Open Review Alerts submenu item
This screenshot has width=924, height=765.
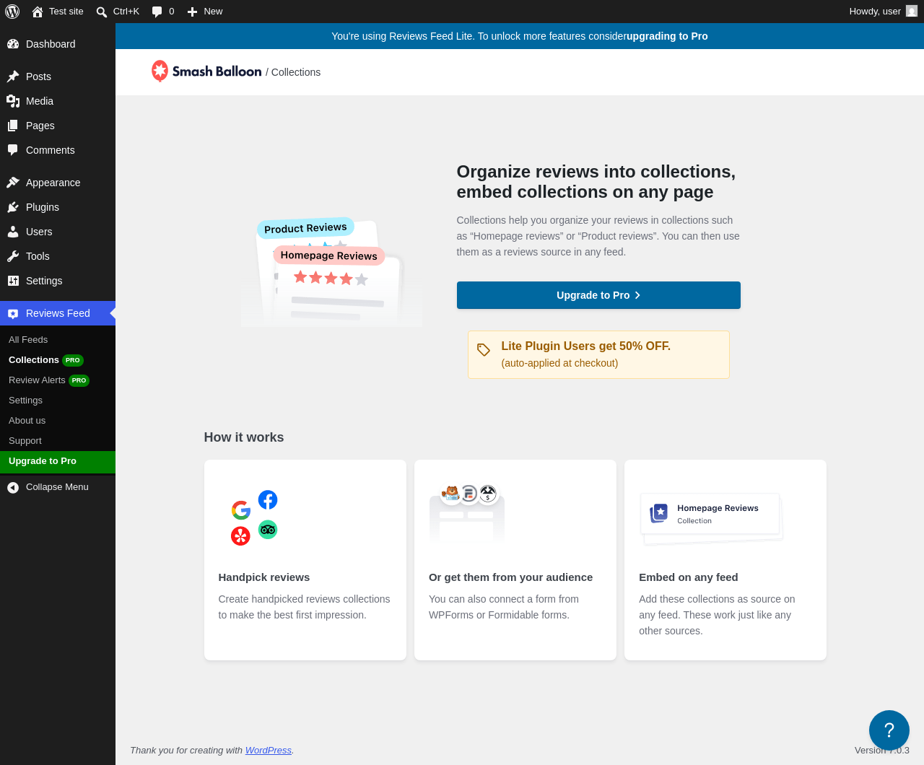(x=58, y=380)
